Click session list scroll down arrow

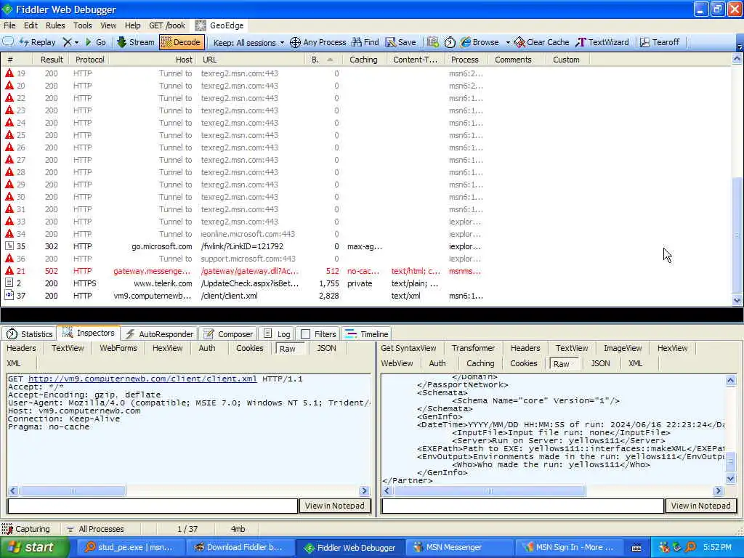tap(737, 300)
